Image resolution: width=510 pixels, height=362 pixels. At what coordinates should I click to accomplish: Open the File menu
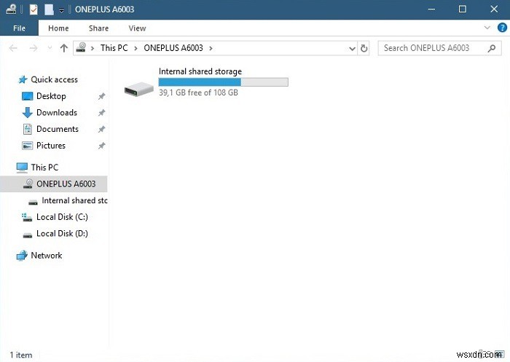19,28
